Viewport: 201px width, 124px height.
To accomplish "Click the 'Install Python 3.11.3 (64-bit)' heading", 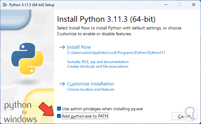I will point(106,20).
